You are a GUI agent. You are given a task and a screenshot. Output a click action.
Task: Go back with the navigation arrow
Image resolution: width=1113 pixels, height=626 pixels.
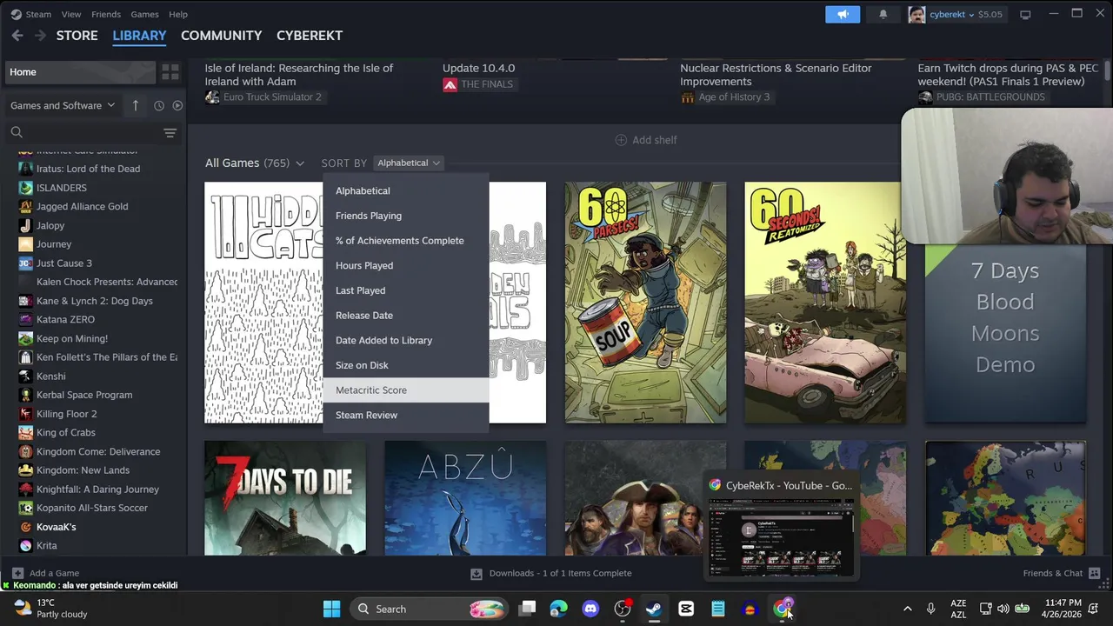[x=17, y=36]
